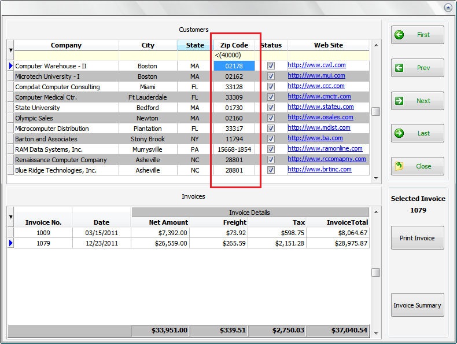The width and height of the screenshot is (457, 344).
Task: Open the http://www.ramonline.com link
Action: 325,149
